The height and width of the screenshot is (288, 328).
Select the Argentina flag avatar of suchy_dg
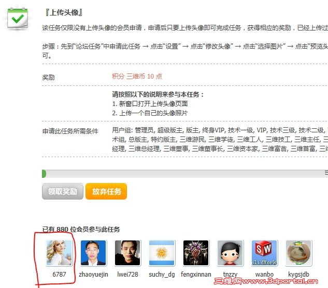click(162, 253)
